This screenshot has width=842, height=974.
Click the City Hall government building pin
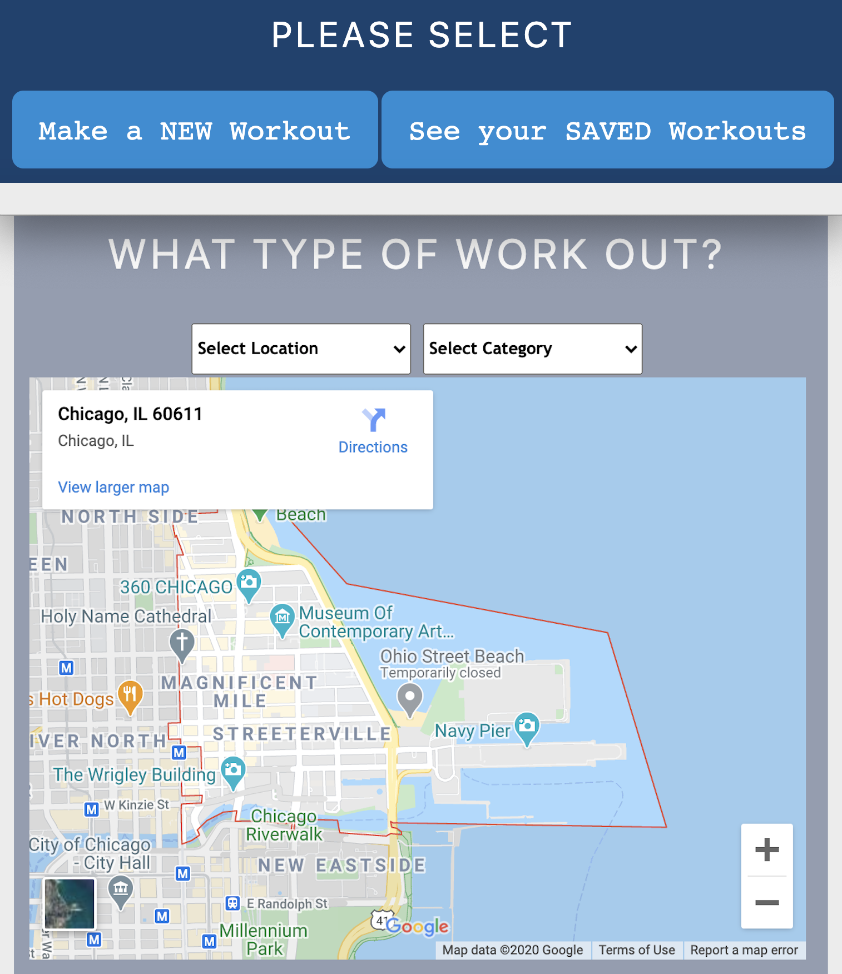tap(120, 892)
